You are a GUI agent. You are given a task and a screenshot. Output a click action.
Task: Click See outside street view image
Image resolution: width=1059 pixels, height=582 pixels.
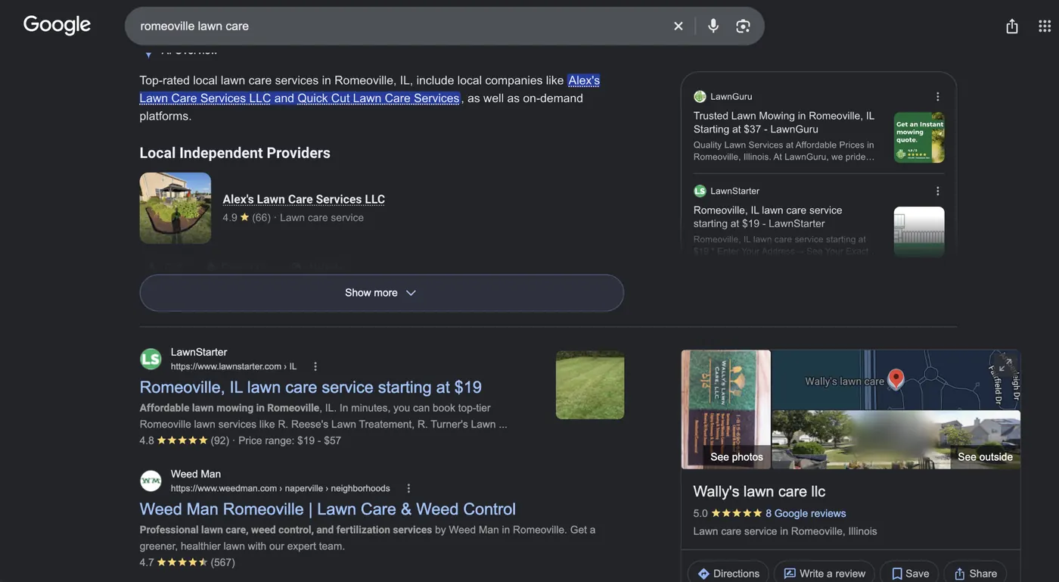tap(896, 440)
